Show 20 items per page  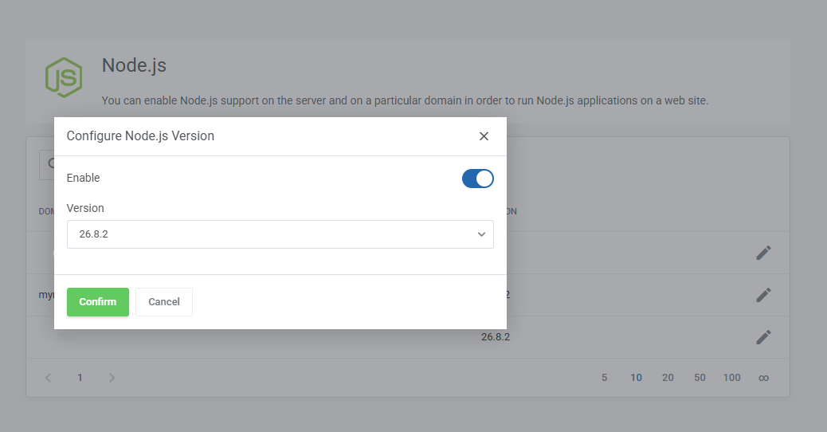[668, 378]
